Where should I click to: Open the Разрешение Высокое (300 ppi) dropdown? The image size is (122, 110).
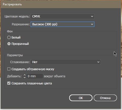[62, 24]
